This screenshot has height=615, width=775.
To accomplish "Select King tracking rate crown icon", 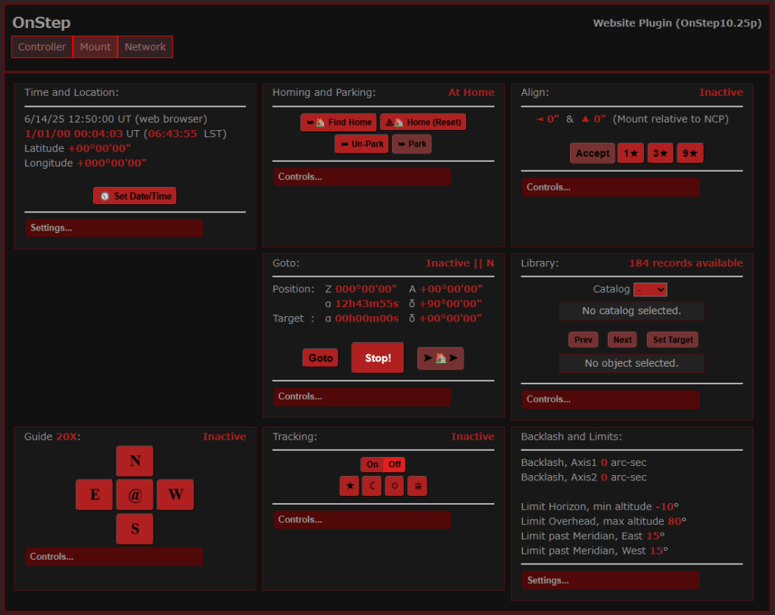I will tap(417, 486).
